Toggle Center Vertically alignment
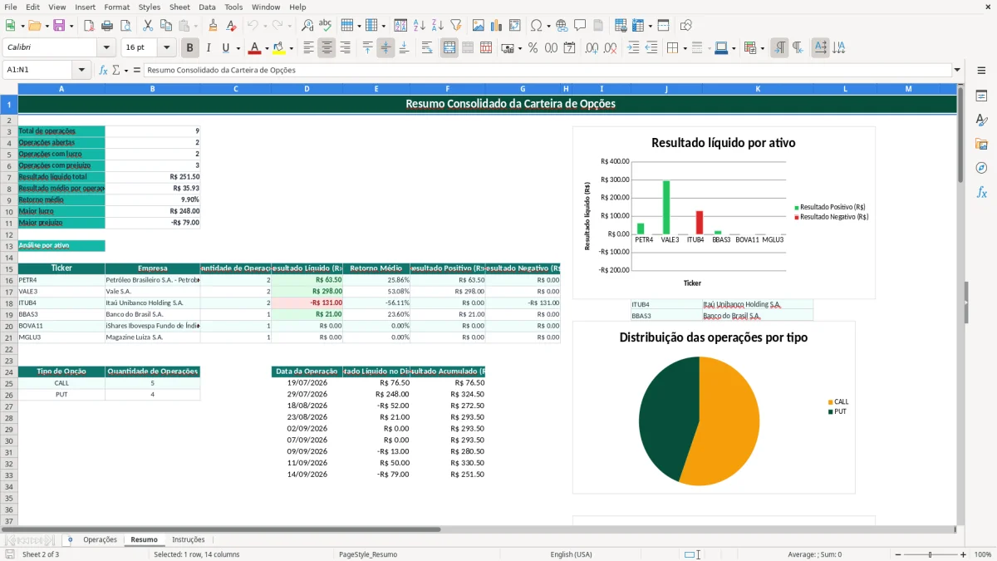Image resolution: width=997 pixels, height=561 pixels. coord(386,48)
